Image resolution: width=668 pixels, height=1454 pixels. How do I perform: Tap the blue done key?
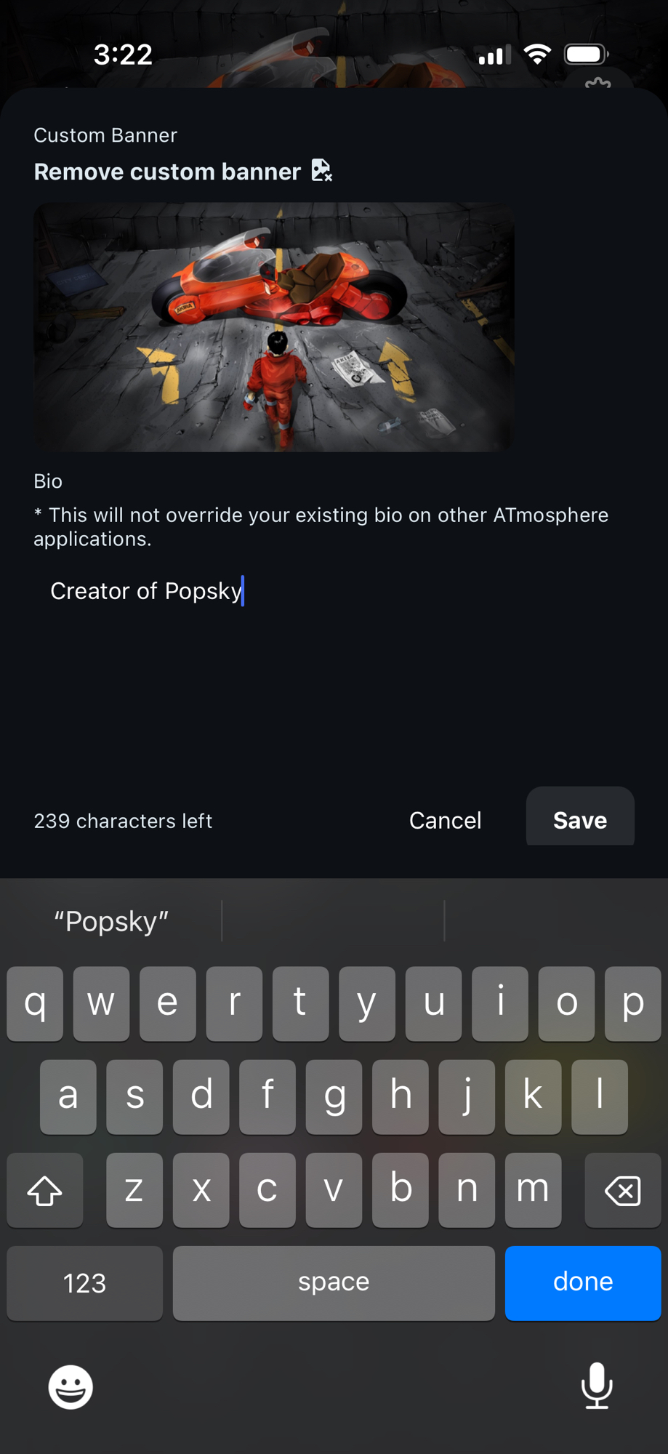[583, 1283]
